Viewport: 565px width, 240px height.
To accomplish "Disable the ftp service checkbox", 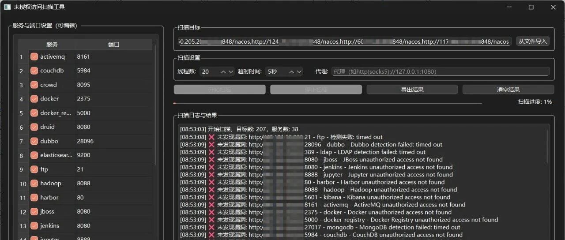I will click(34, 169).
